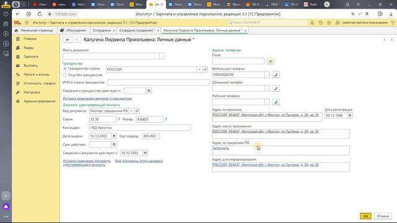Viewport: 397px width, 223px height.
Task: Click the Отмена button
Action: [383, 216]
